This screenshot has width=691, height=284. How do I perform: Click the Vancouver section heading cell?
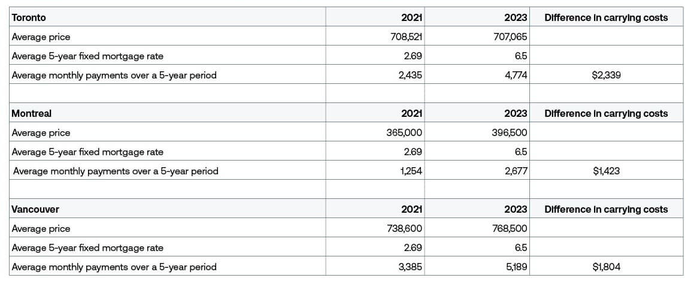coord(35,210)
